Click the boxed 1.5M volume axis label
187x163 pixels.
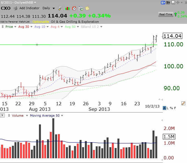169,137
